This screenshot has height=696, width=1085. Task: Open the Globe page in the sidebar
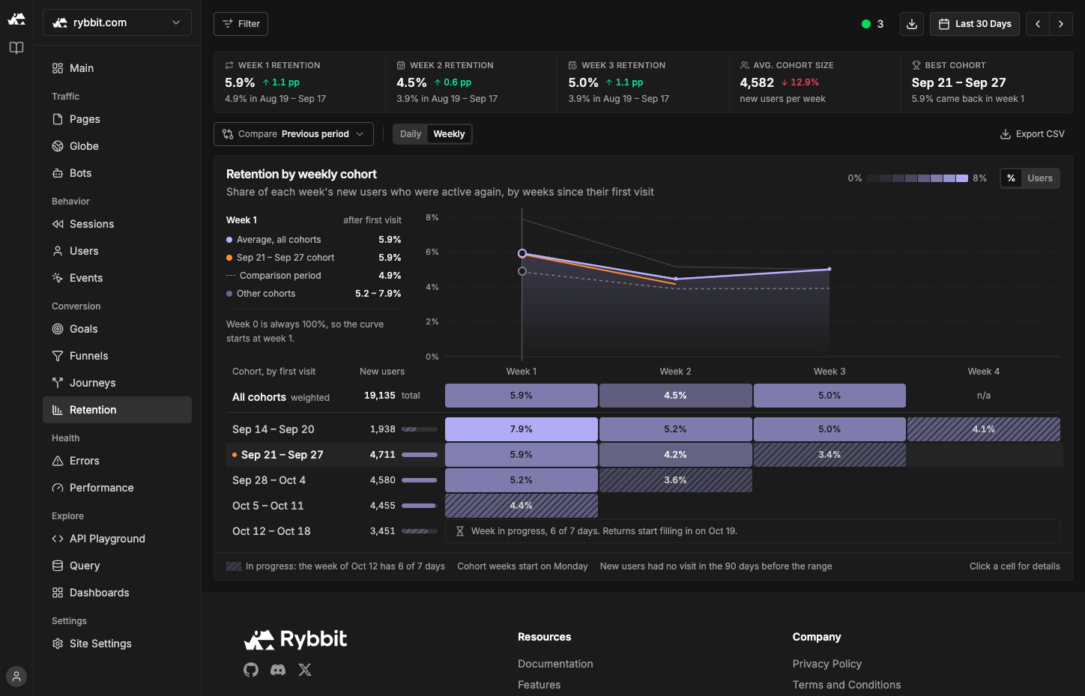tap(117, 146)
